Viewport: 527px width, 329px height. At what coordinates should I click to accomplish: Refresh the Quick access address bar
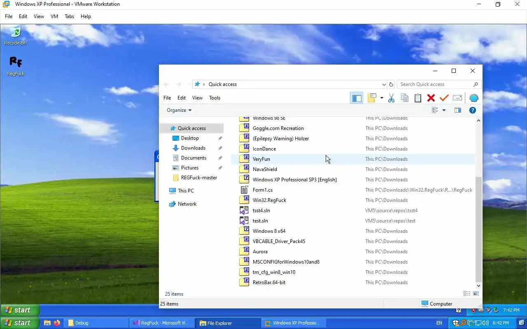click(x=391, y=84)
